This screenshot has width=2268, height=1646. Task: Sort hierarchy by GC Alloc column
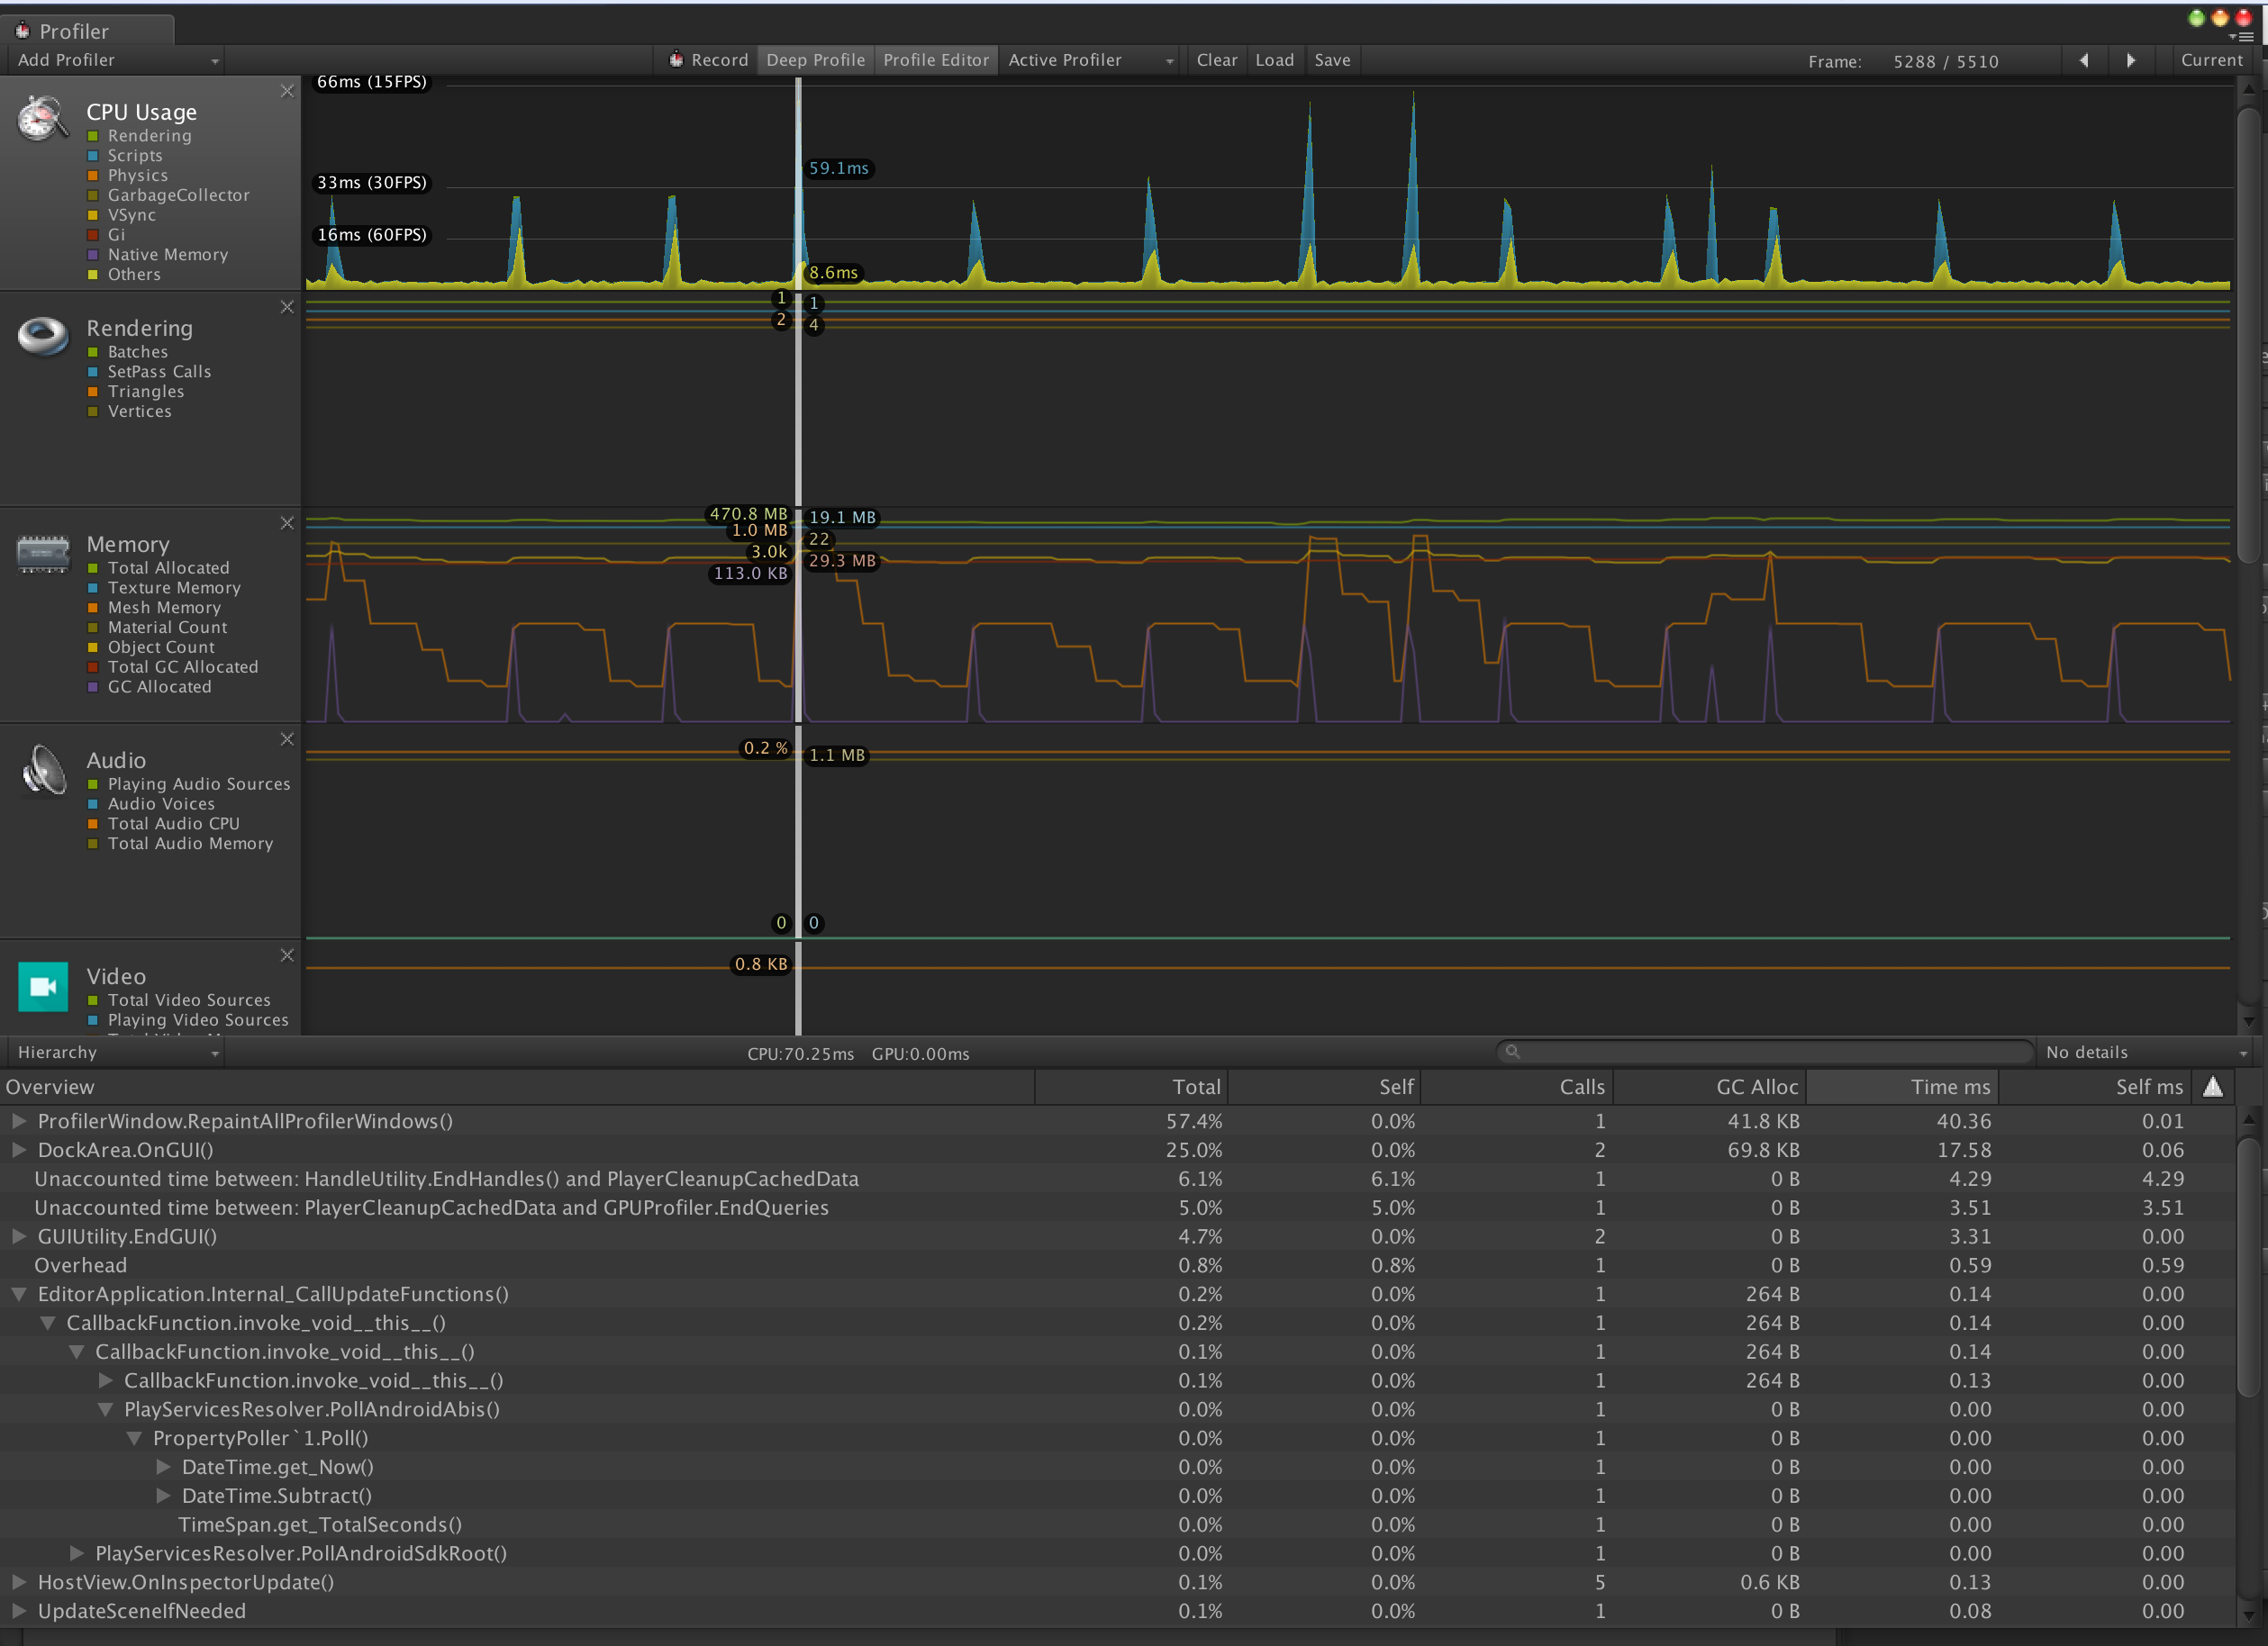point(1756,1088)
